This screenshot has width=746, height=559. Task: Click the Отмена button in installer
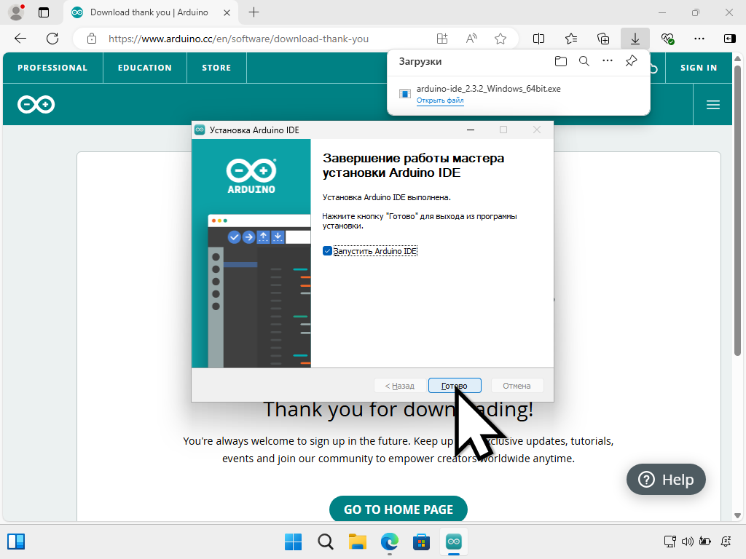pos(517,386)
